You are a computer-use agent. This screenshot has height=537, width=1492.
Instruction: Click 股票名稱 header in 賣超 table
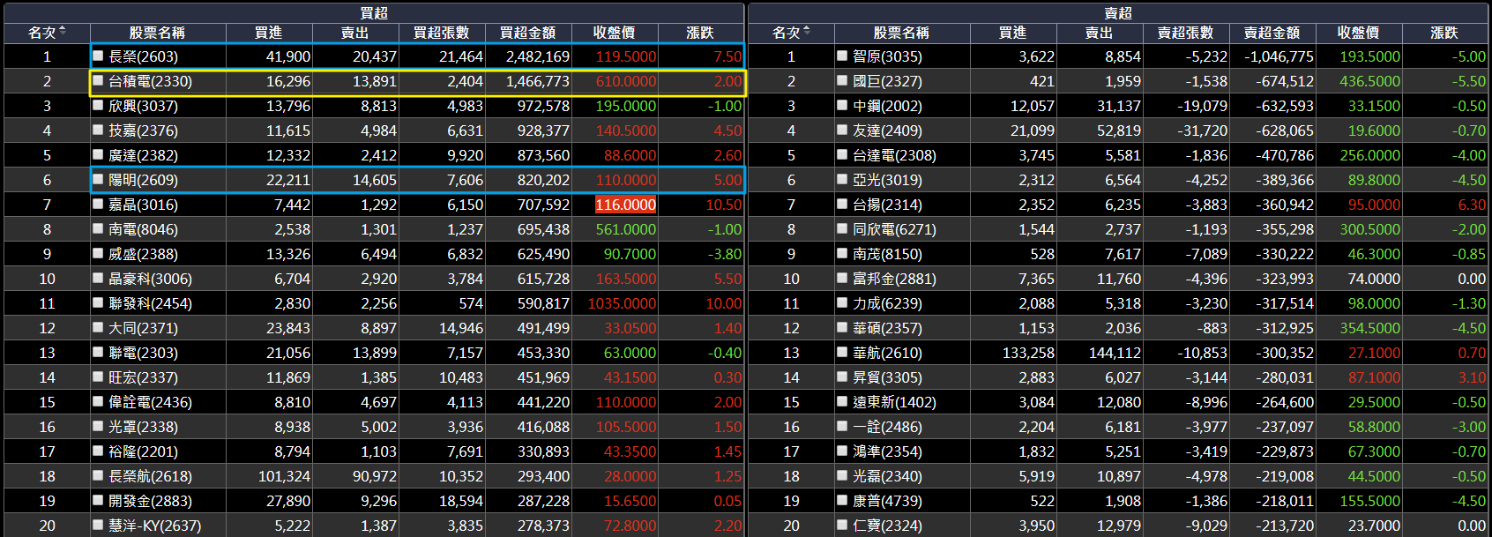tap(901, 33)
